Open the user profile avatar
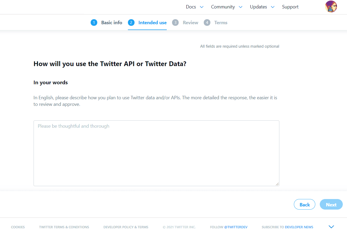Viewport: 347px width, 233px height. pos(331,7)
